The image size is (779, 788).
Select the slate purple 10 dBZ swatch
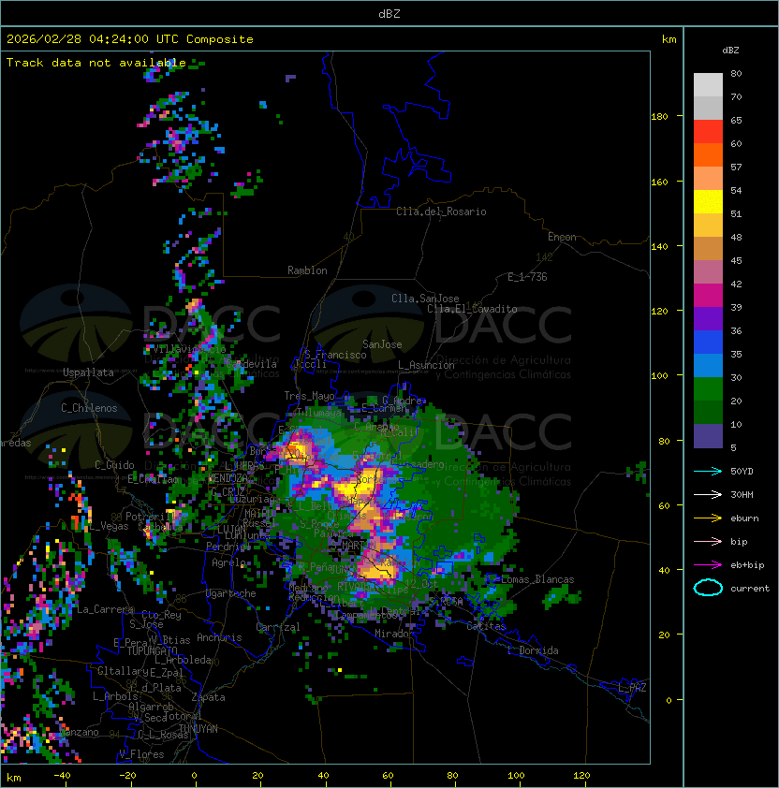(x=708, y=436)
